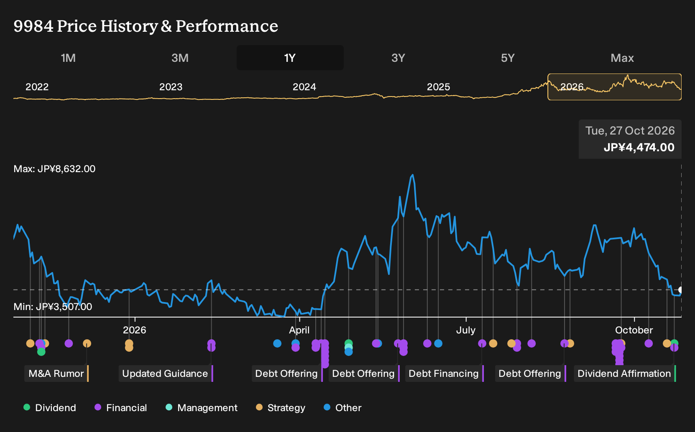The width and height of the screenshot is (695, 432).
Task: Toggle the Other legend entry
Action: click(342, 408)
